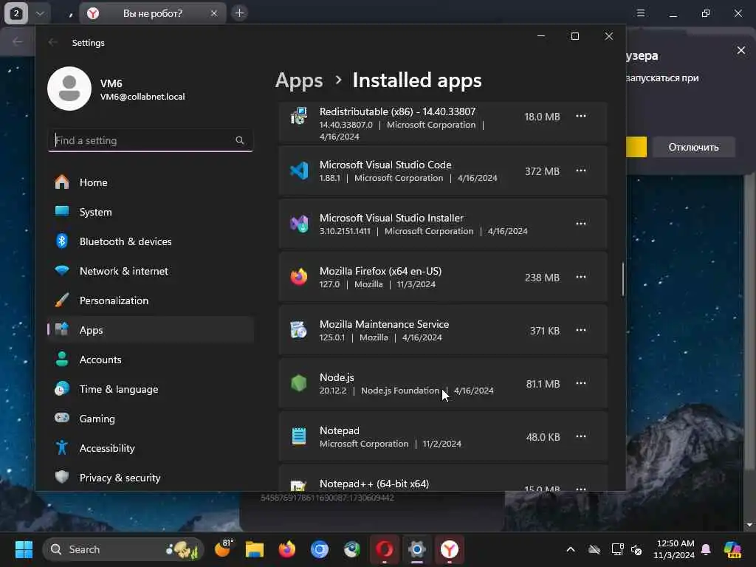Close the Yandex browser popup panel

(741, 50)
